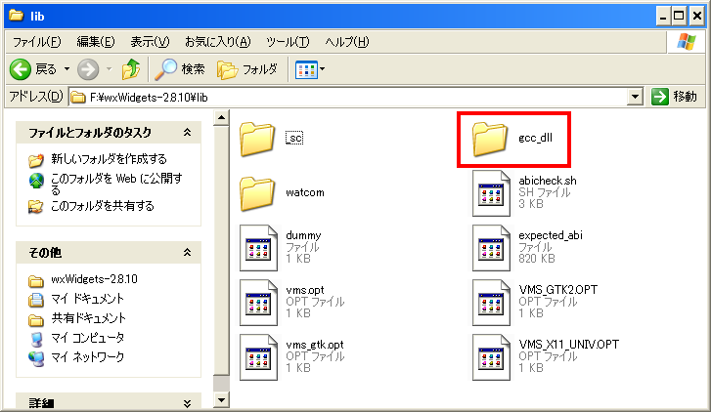Viewport: 711px width, 412px height.
Task: Open the 表示(V) menu
Action: pos(150,42)
